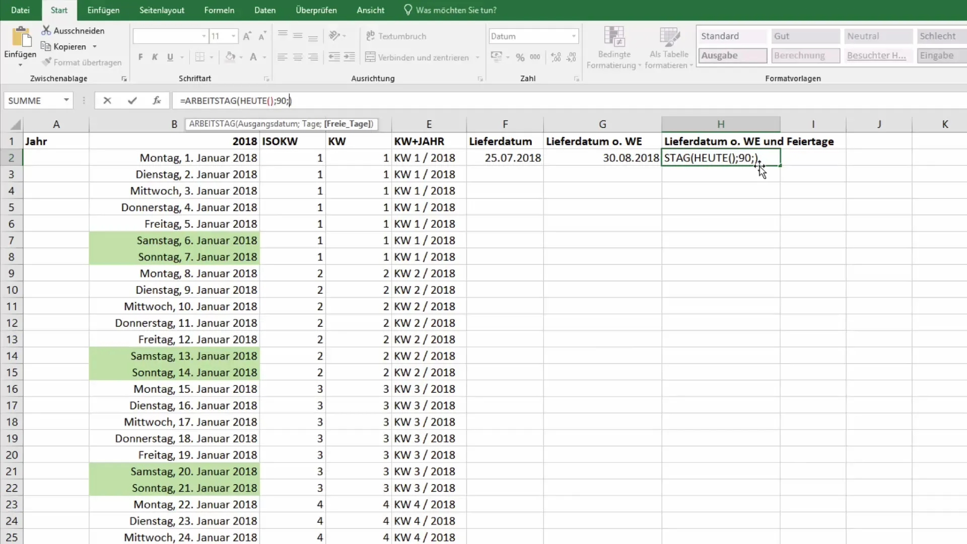
Task: Open Als Tabelle formatieren menu
Action: (x=669, y=48)
